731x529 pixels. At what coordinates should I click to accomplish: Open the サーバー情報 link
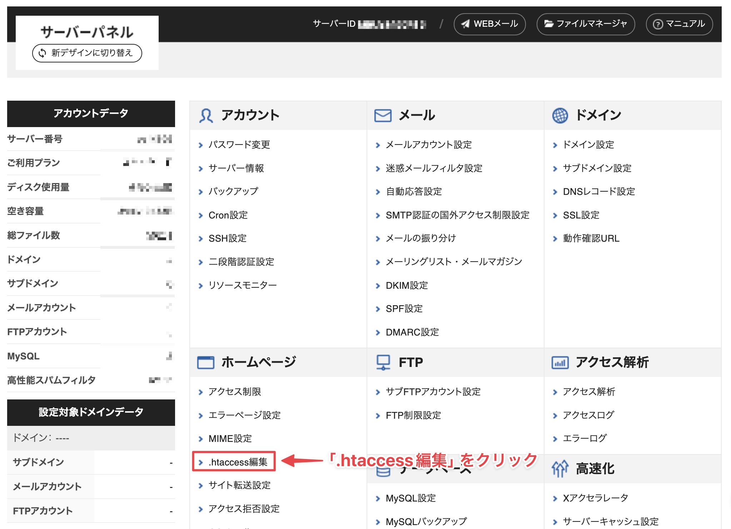[x=236, y=168]
